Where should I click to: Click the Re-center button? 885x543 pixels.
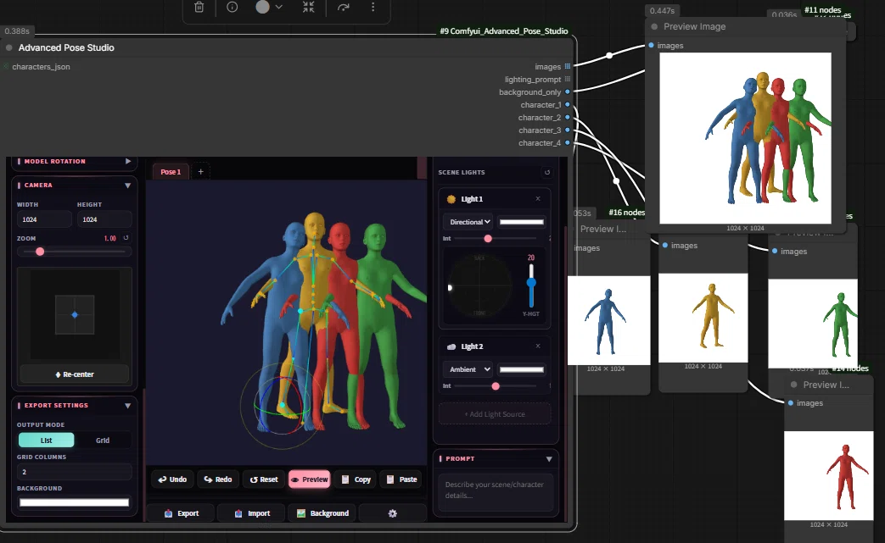[75, 374]
